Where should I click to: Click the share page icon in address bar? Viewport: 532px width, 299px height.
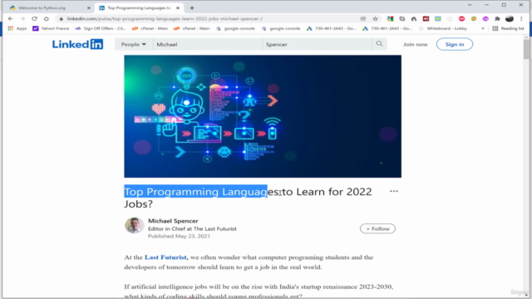[x=363, y=18]
